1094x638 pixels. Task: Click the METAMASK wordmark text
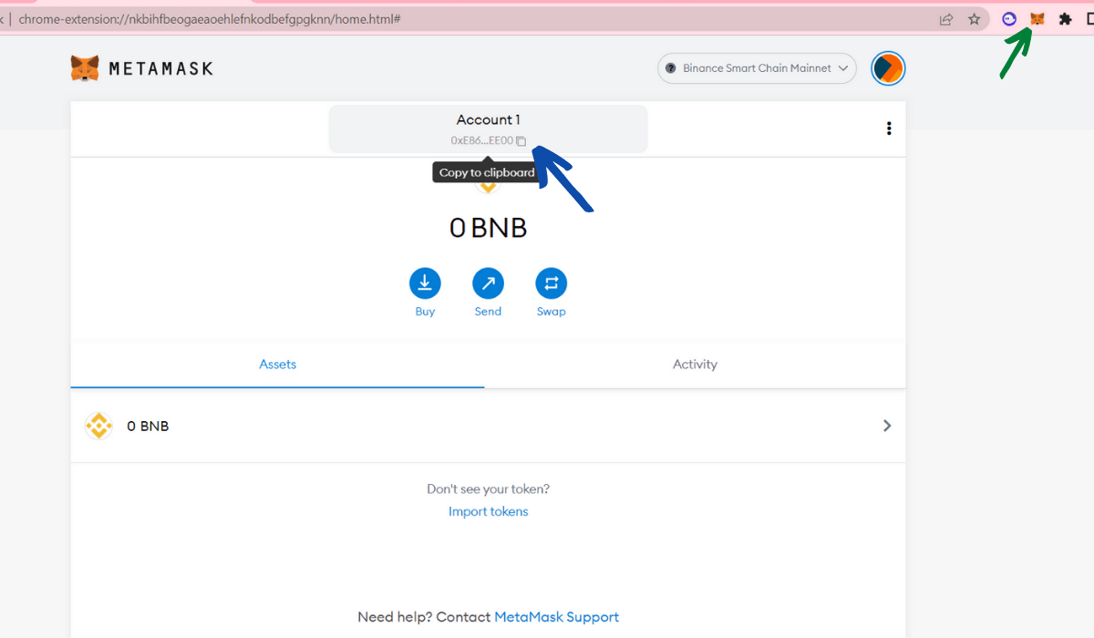click(160, 68)
